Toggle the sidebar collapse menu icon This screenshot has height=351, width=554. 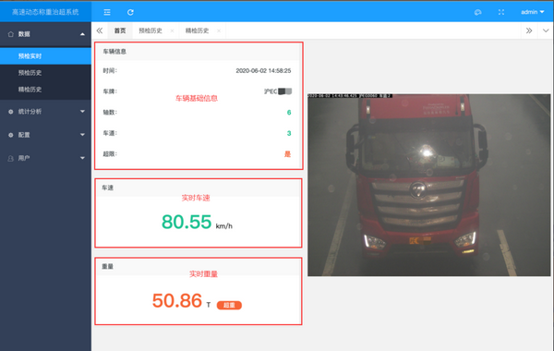click(x=107, y=12)
